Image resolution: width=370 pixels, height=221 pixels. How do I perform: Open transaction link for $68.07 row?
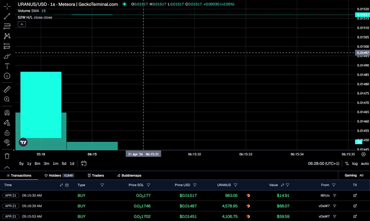click(355, 206)
